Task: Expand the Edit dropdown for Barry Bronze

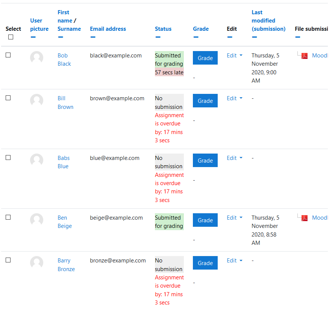Action: [x=234, y=261]
